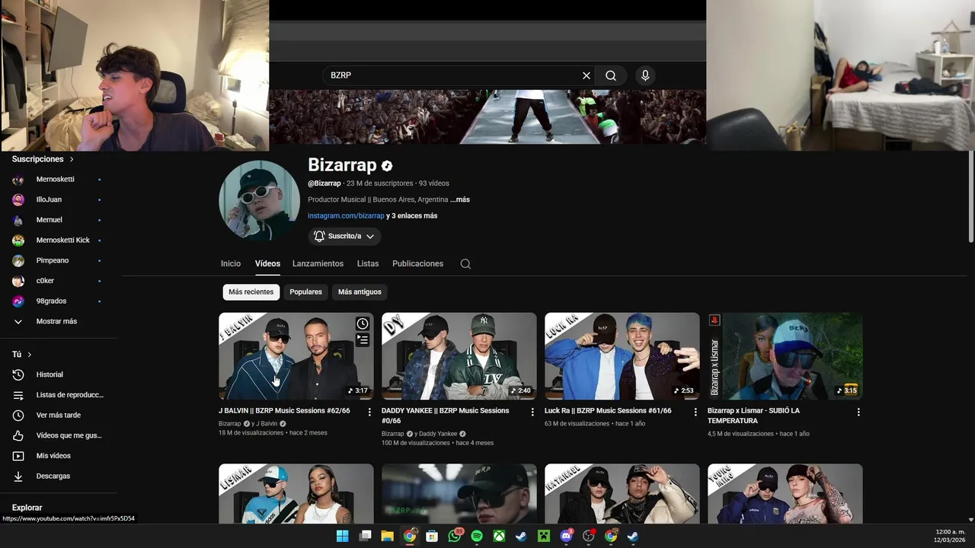Open the Suscrito/a notification dropdown
This screenshot has height=548, width=975.
[x=344, y=236]
